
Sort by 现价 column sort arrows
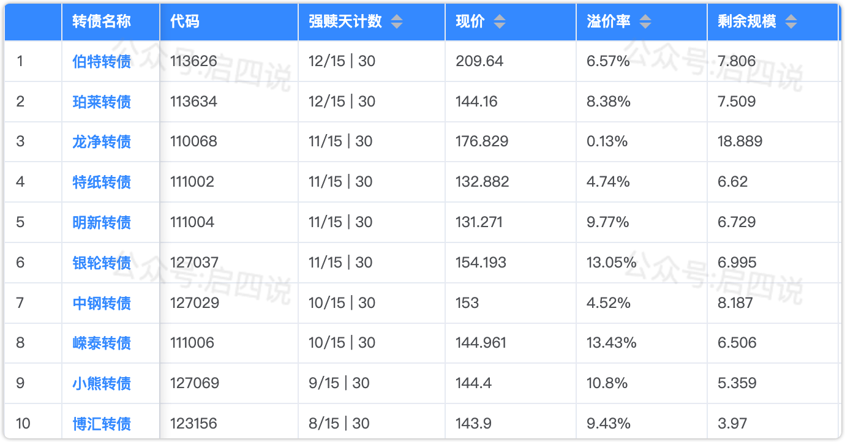[500, 22]
